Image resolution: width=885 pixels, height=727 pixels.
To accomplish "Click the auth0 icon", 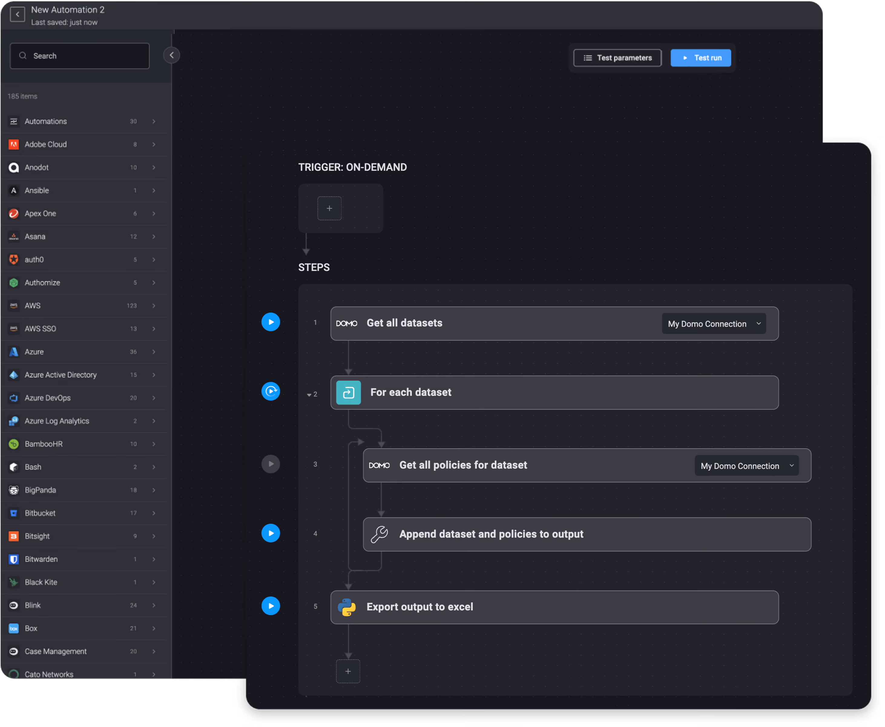I will [x=14, y=260].
